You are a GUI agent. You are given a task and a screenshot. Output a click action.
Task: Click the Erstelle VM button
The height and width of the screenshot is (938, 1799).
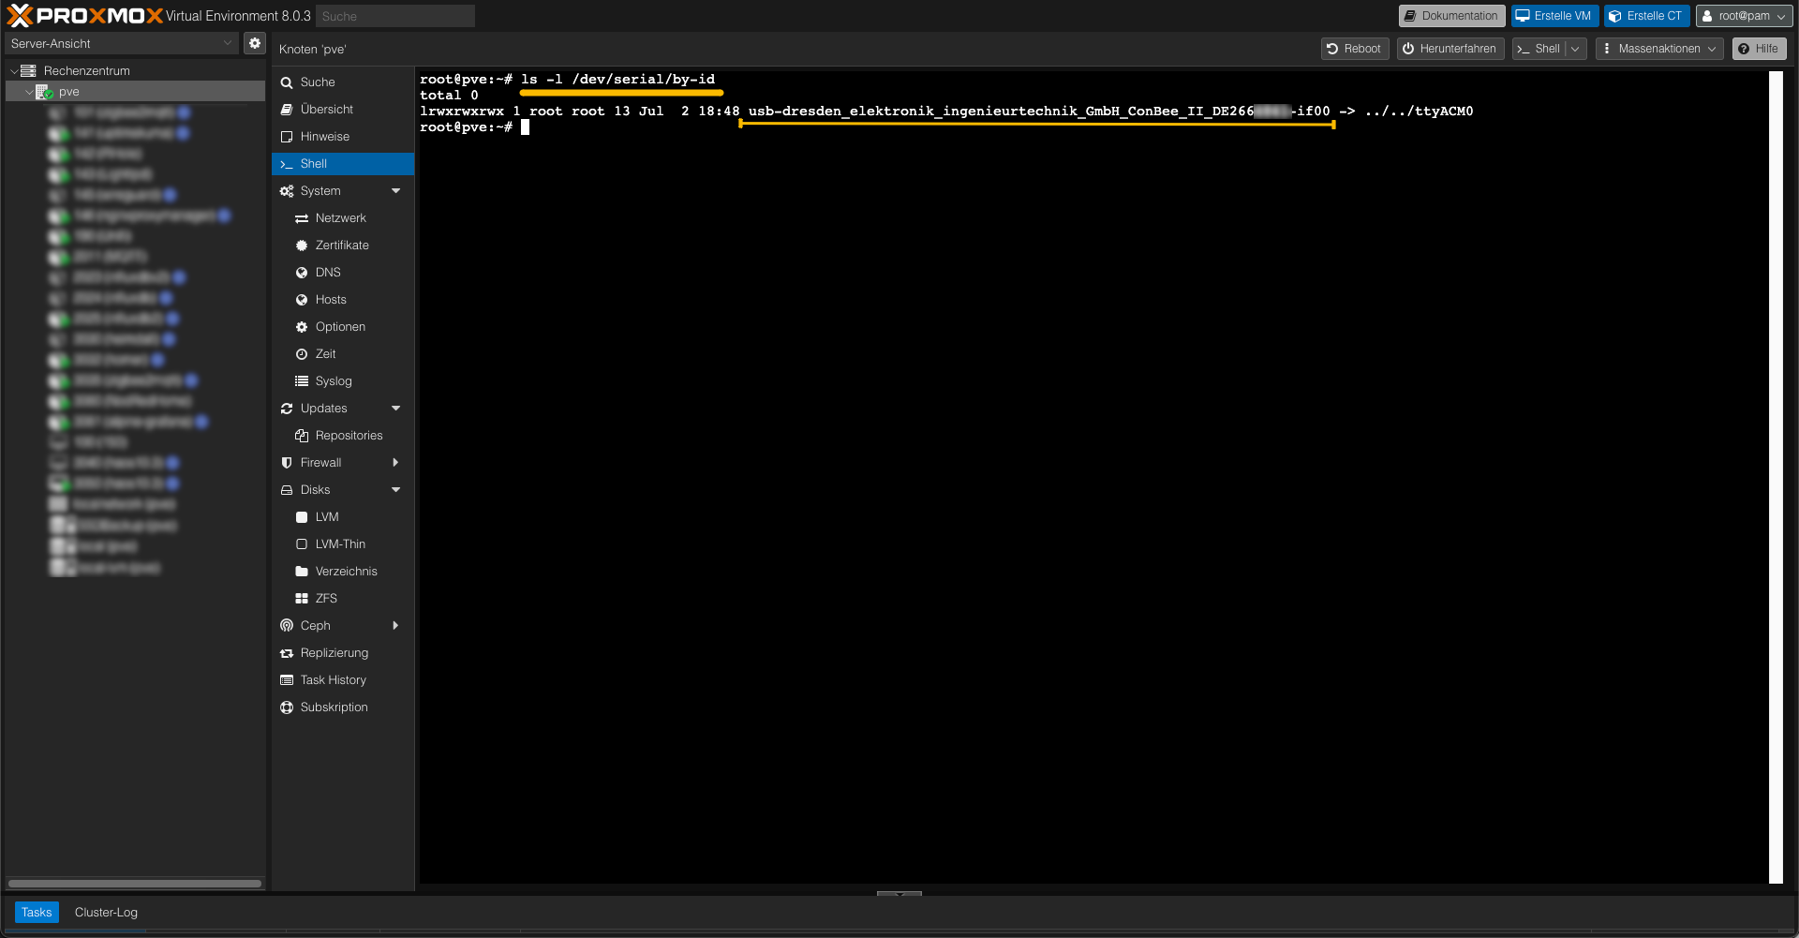(1554, 15)
